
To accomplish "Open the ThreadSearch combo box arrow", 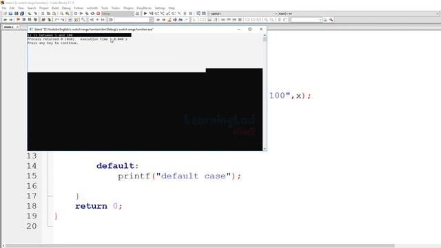I will [x=320, y=20].
